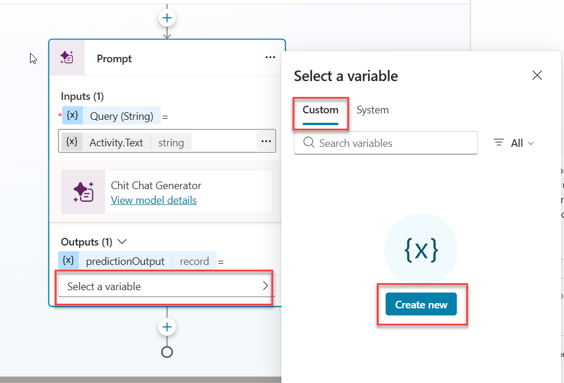564x383 pixels.
Task: Click the search magnifier in variables panel
Action: pyautogui.click(x=309, y=143)
